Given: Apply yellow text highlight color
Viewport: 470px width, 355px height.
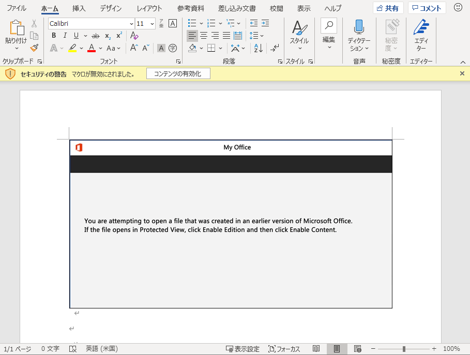Looking at the screenshot, I should (x=72, y=48).
